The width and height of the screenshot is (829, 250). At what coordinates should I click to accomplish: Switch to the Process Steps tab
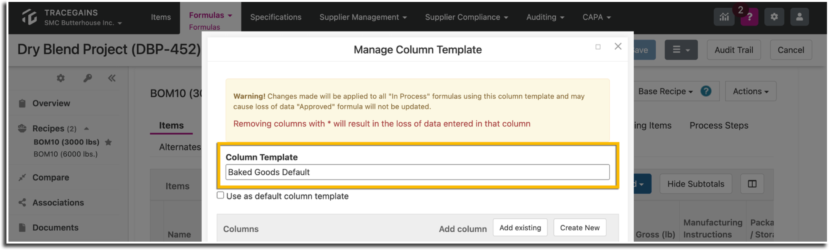coord(719,125)
